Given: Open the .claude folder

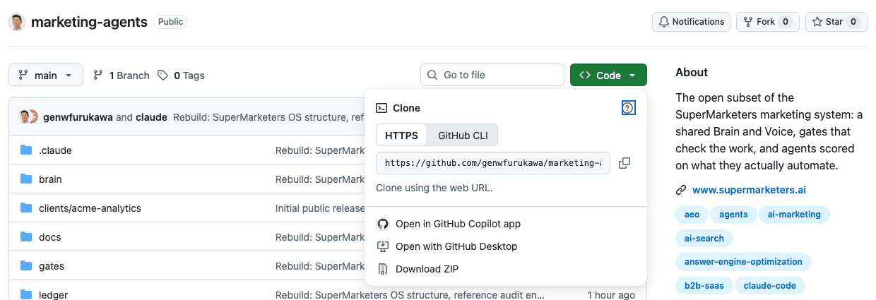Looking at the screenshot, I should (55, 150).
